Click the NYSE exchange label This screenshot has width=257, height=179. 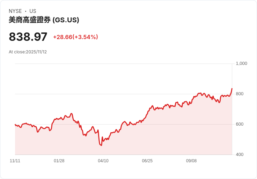pos(15,11)
